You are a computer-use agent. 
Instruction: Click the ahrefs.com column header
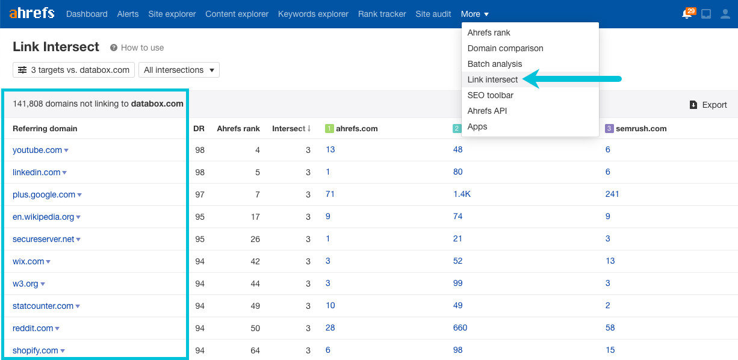[357, 128]
